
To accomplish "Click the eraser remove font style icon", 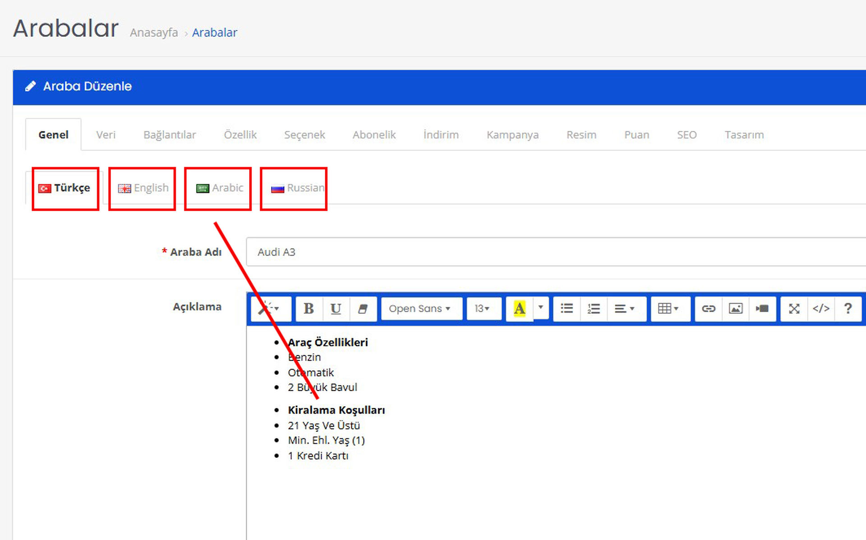I will (x=363, y=309).
